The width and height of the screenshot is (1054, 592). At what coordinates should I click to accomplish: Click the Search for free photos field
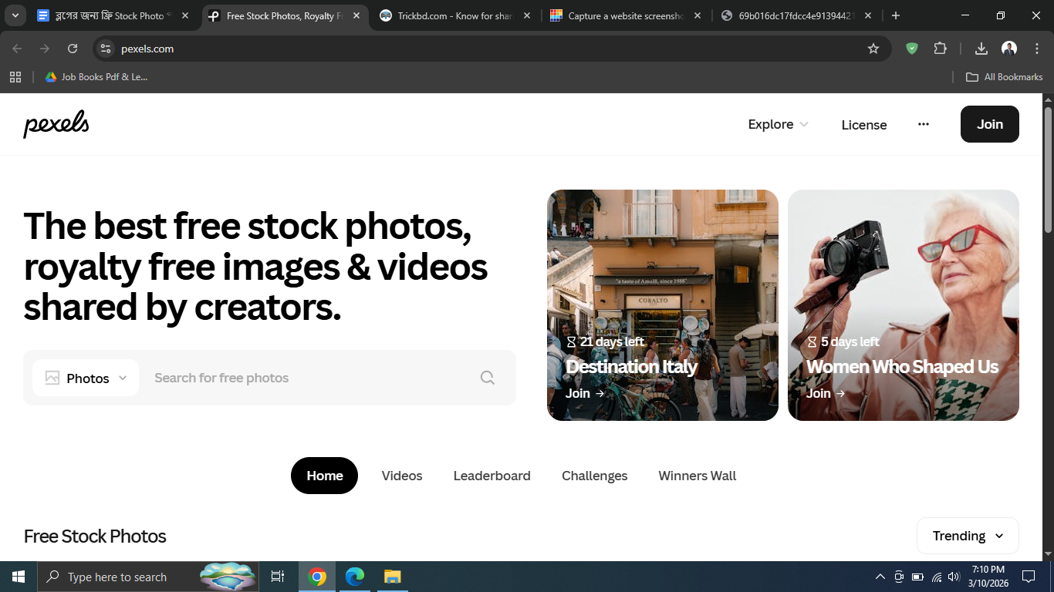[x=309, y=378]
